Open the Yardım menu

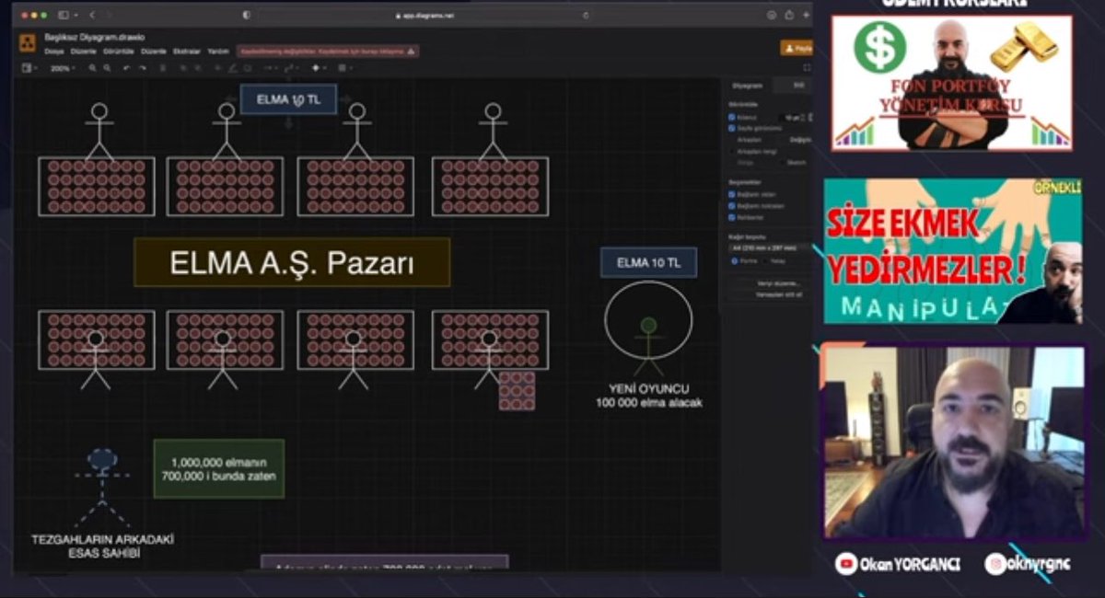point(218,52)
